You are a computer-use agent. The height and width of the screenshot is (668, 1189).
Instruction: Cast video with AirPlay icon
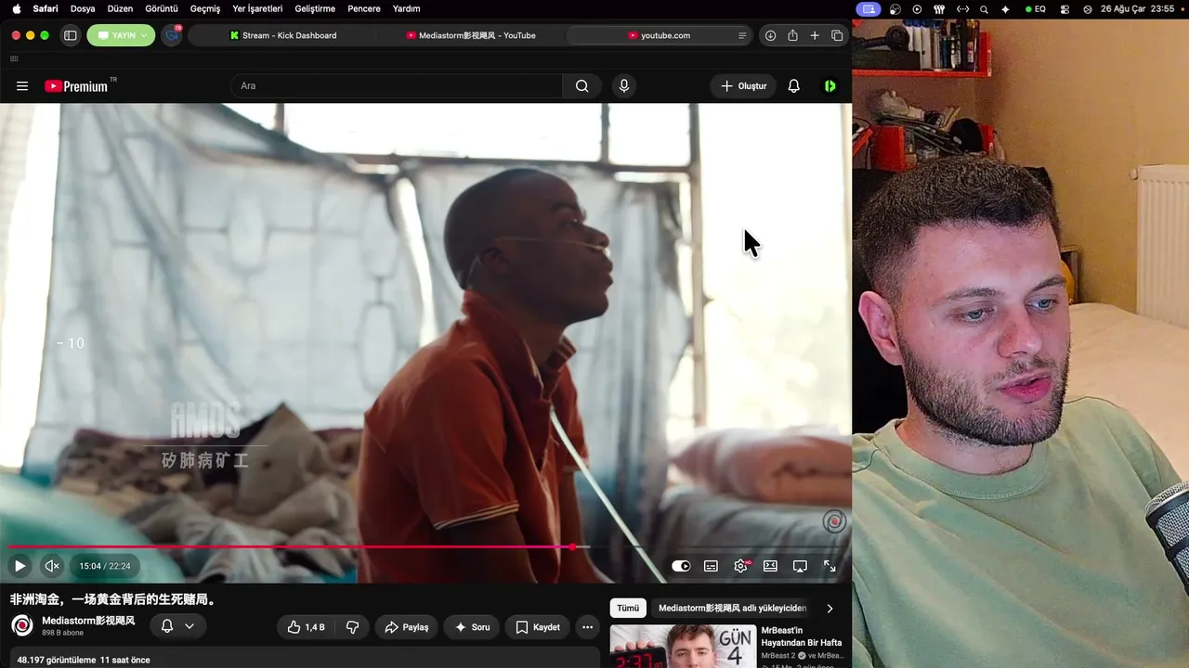point(800,566)
